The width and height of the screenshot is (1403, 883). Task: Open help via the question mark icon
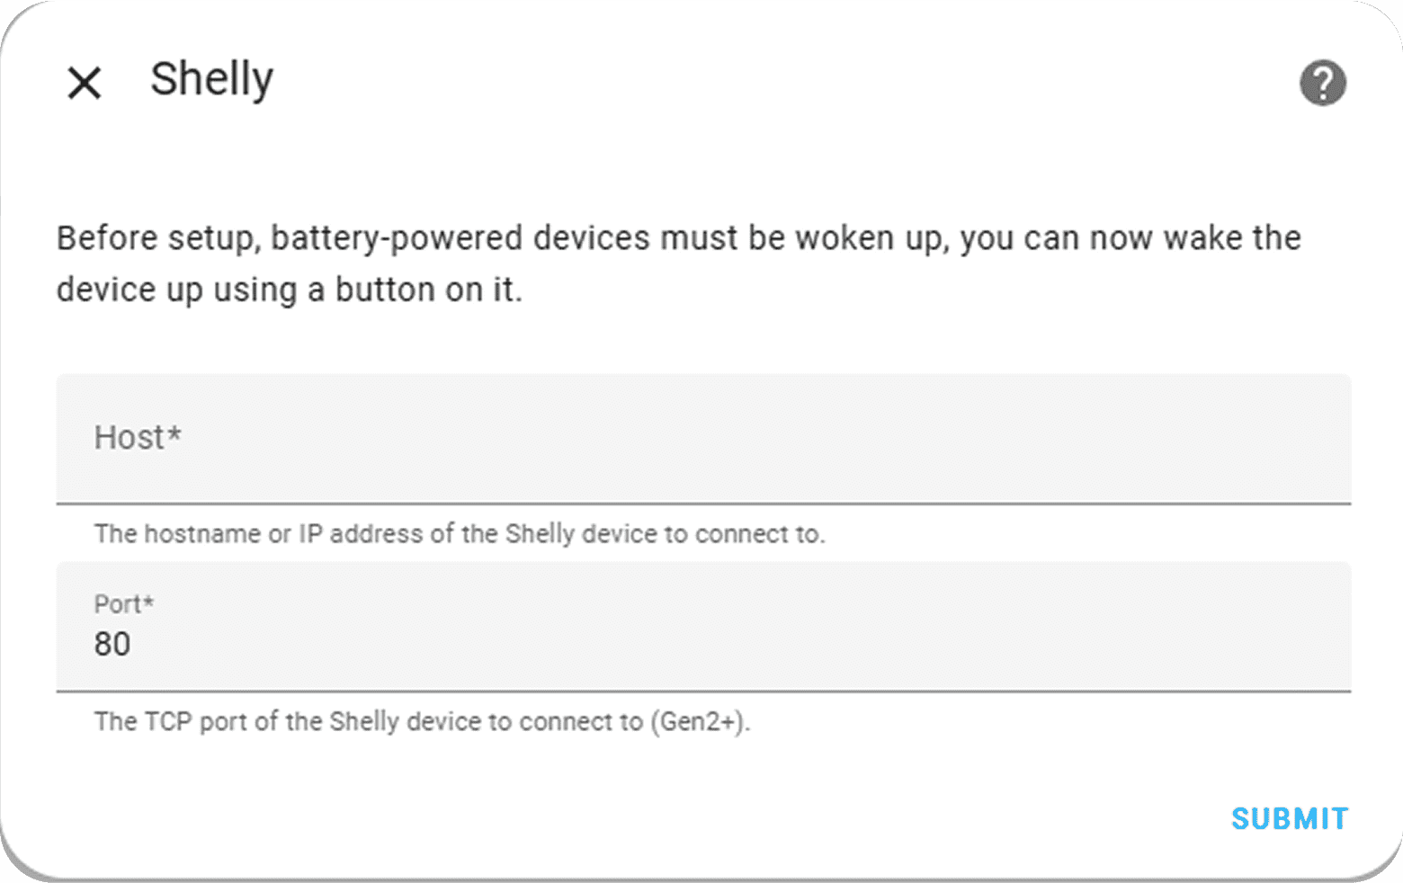[x=1322, y=83]
